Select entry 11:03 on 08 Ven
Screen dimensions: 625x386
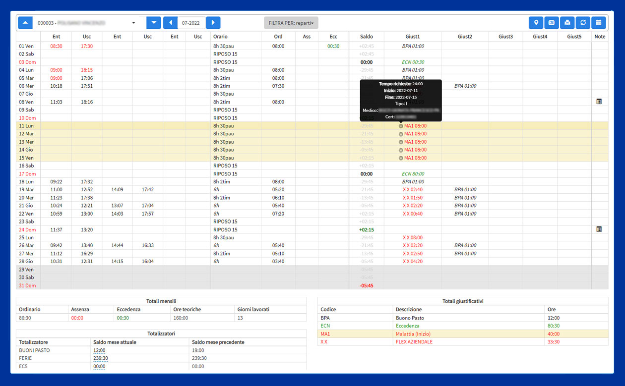[x=56, y=102]
